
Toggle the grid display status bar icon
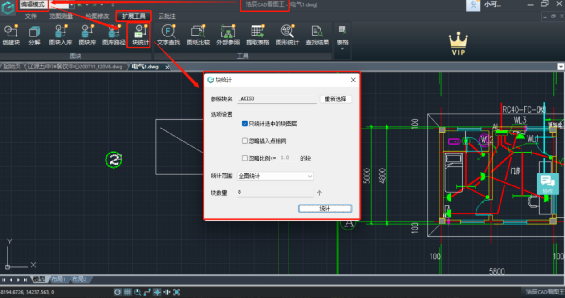pyautogui.click(x=128, y=292)
